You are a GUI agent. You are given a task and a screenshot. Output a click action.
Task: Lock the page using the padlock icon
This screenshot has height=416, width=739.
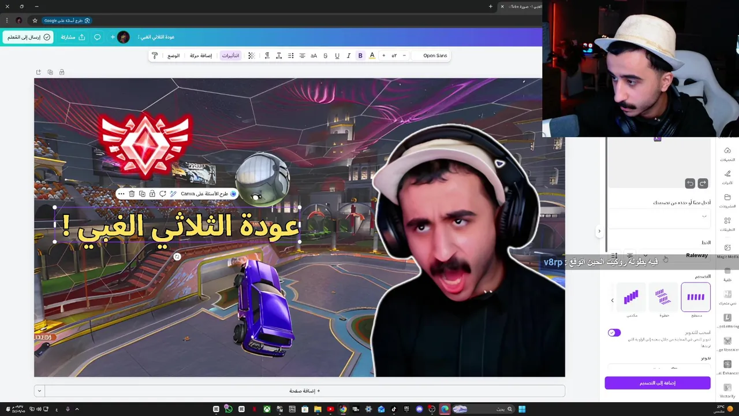[62, 72]
